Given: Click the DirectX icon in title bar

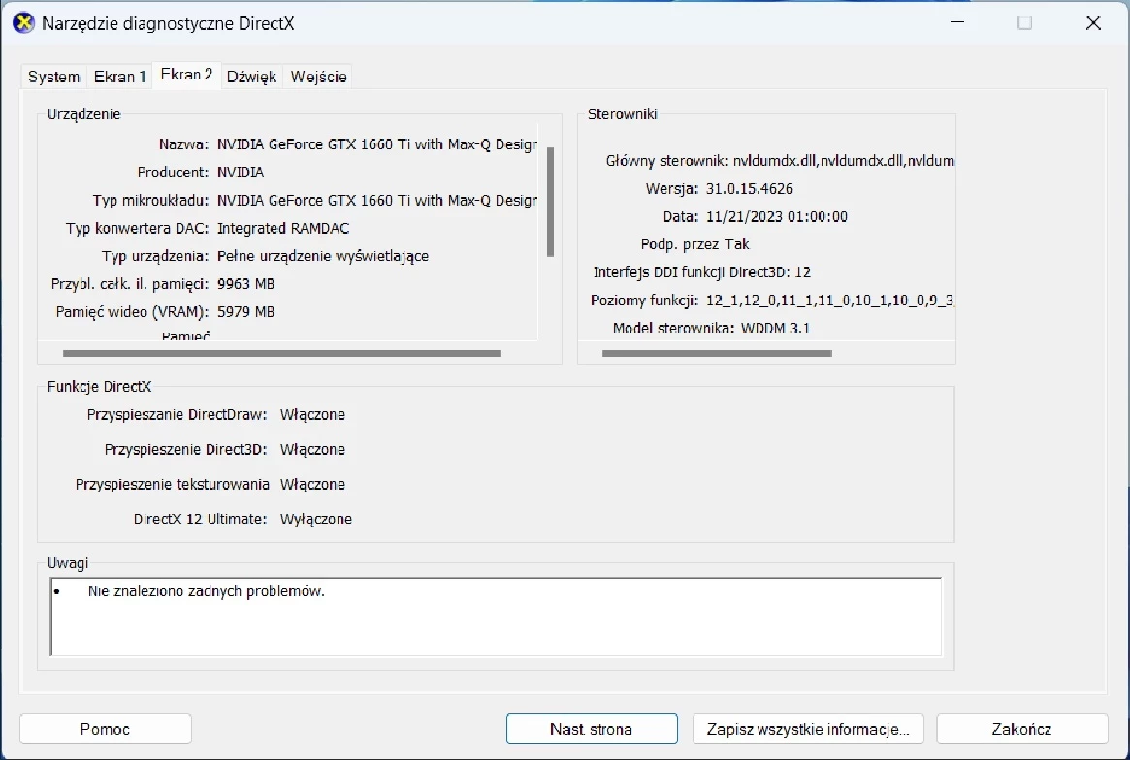Looking at the screenshot, I should pos(24,23).
